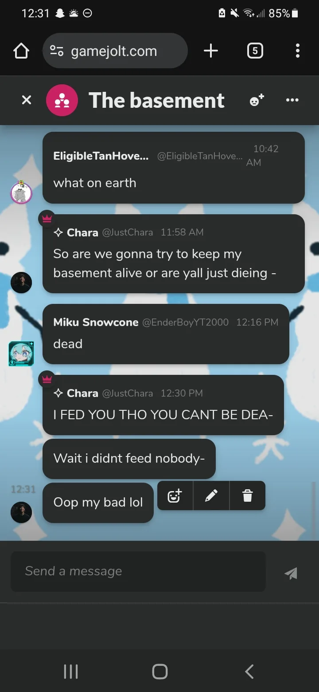Add members with the face-plus icon

coord(257,100)
